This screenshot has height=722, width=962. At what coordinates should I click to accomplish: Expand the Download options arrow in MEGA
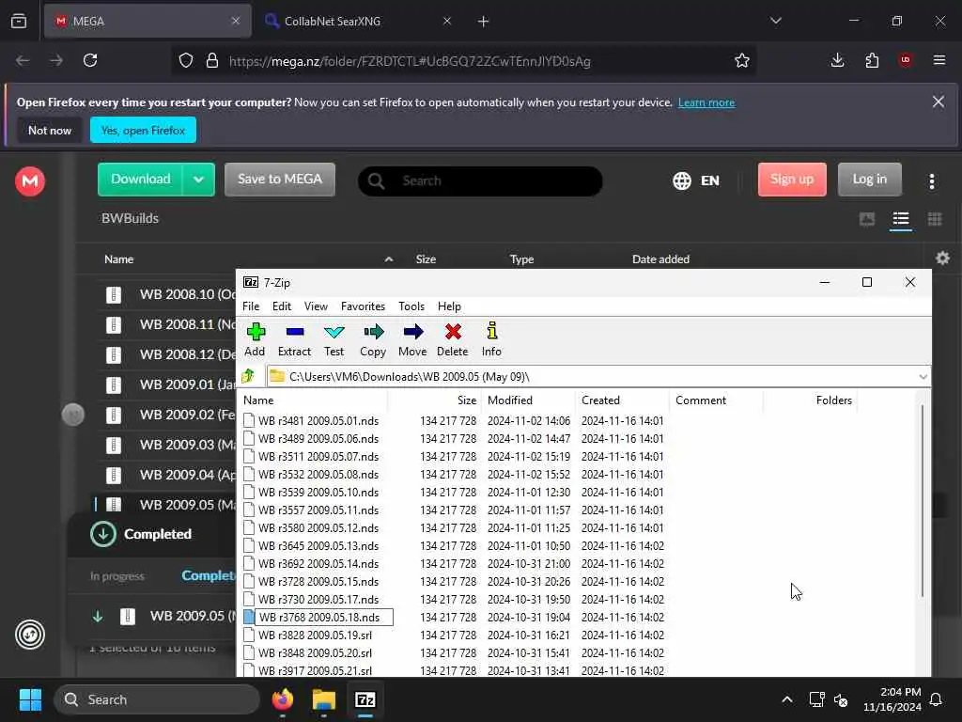pyautogui.click(x=198, y=180)
